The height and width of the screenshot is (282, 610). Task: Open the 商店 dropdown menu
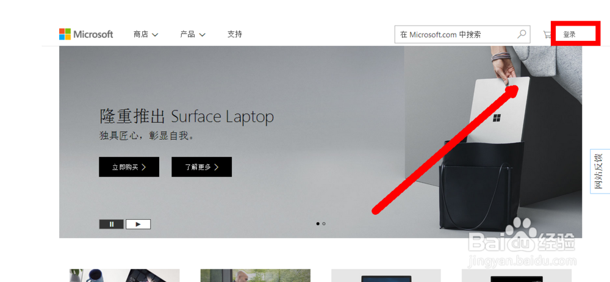coord(146,34)
